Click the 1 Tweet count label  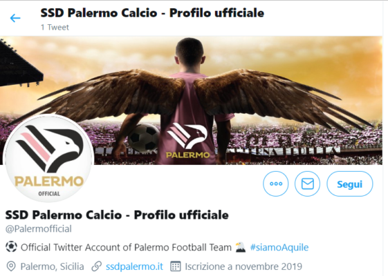[x=55, y=27]
